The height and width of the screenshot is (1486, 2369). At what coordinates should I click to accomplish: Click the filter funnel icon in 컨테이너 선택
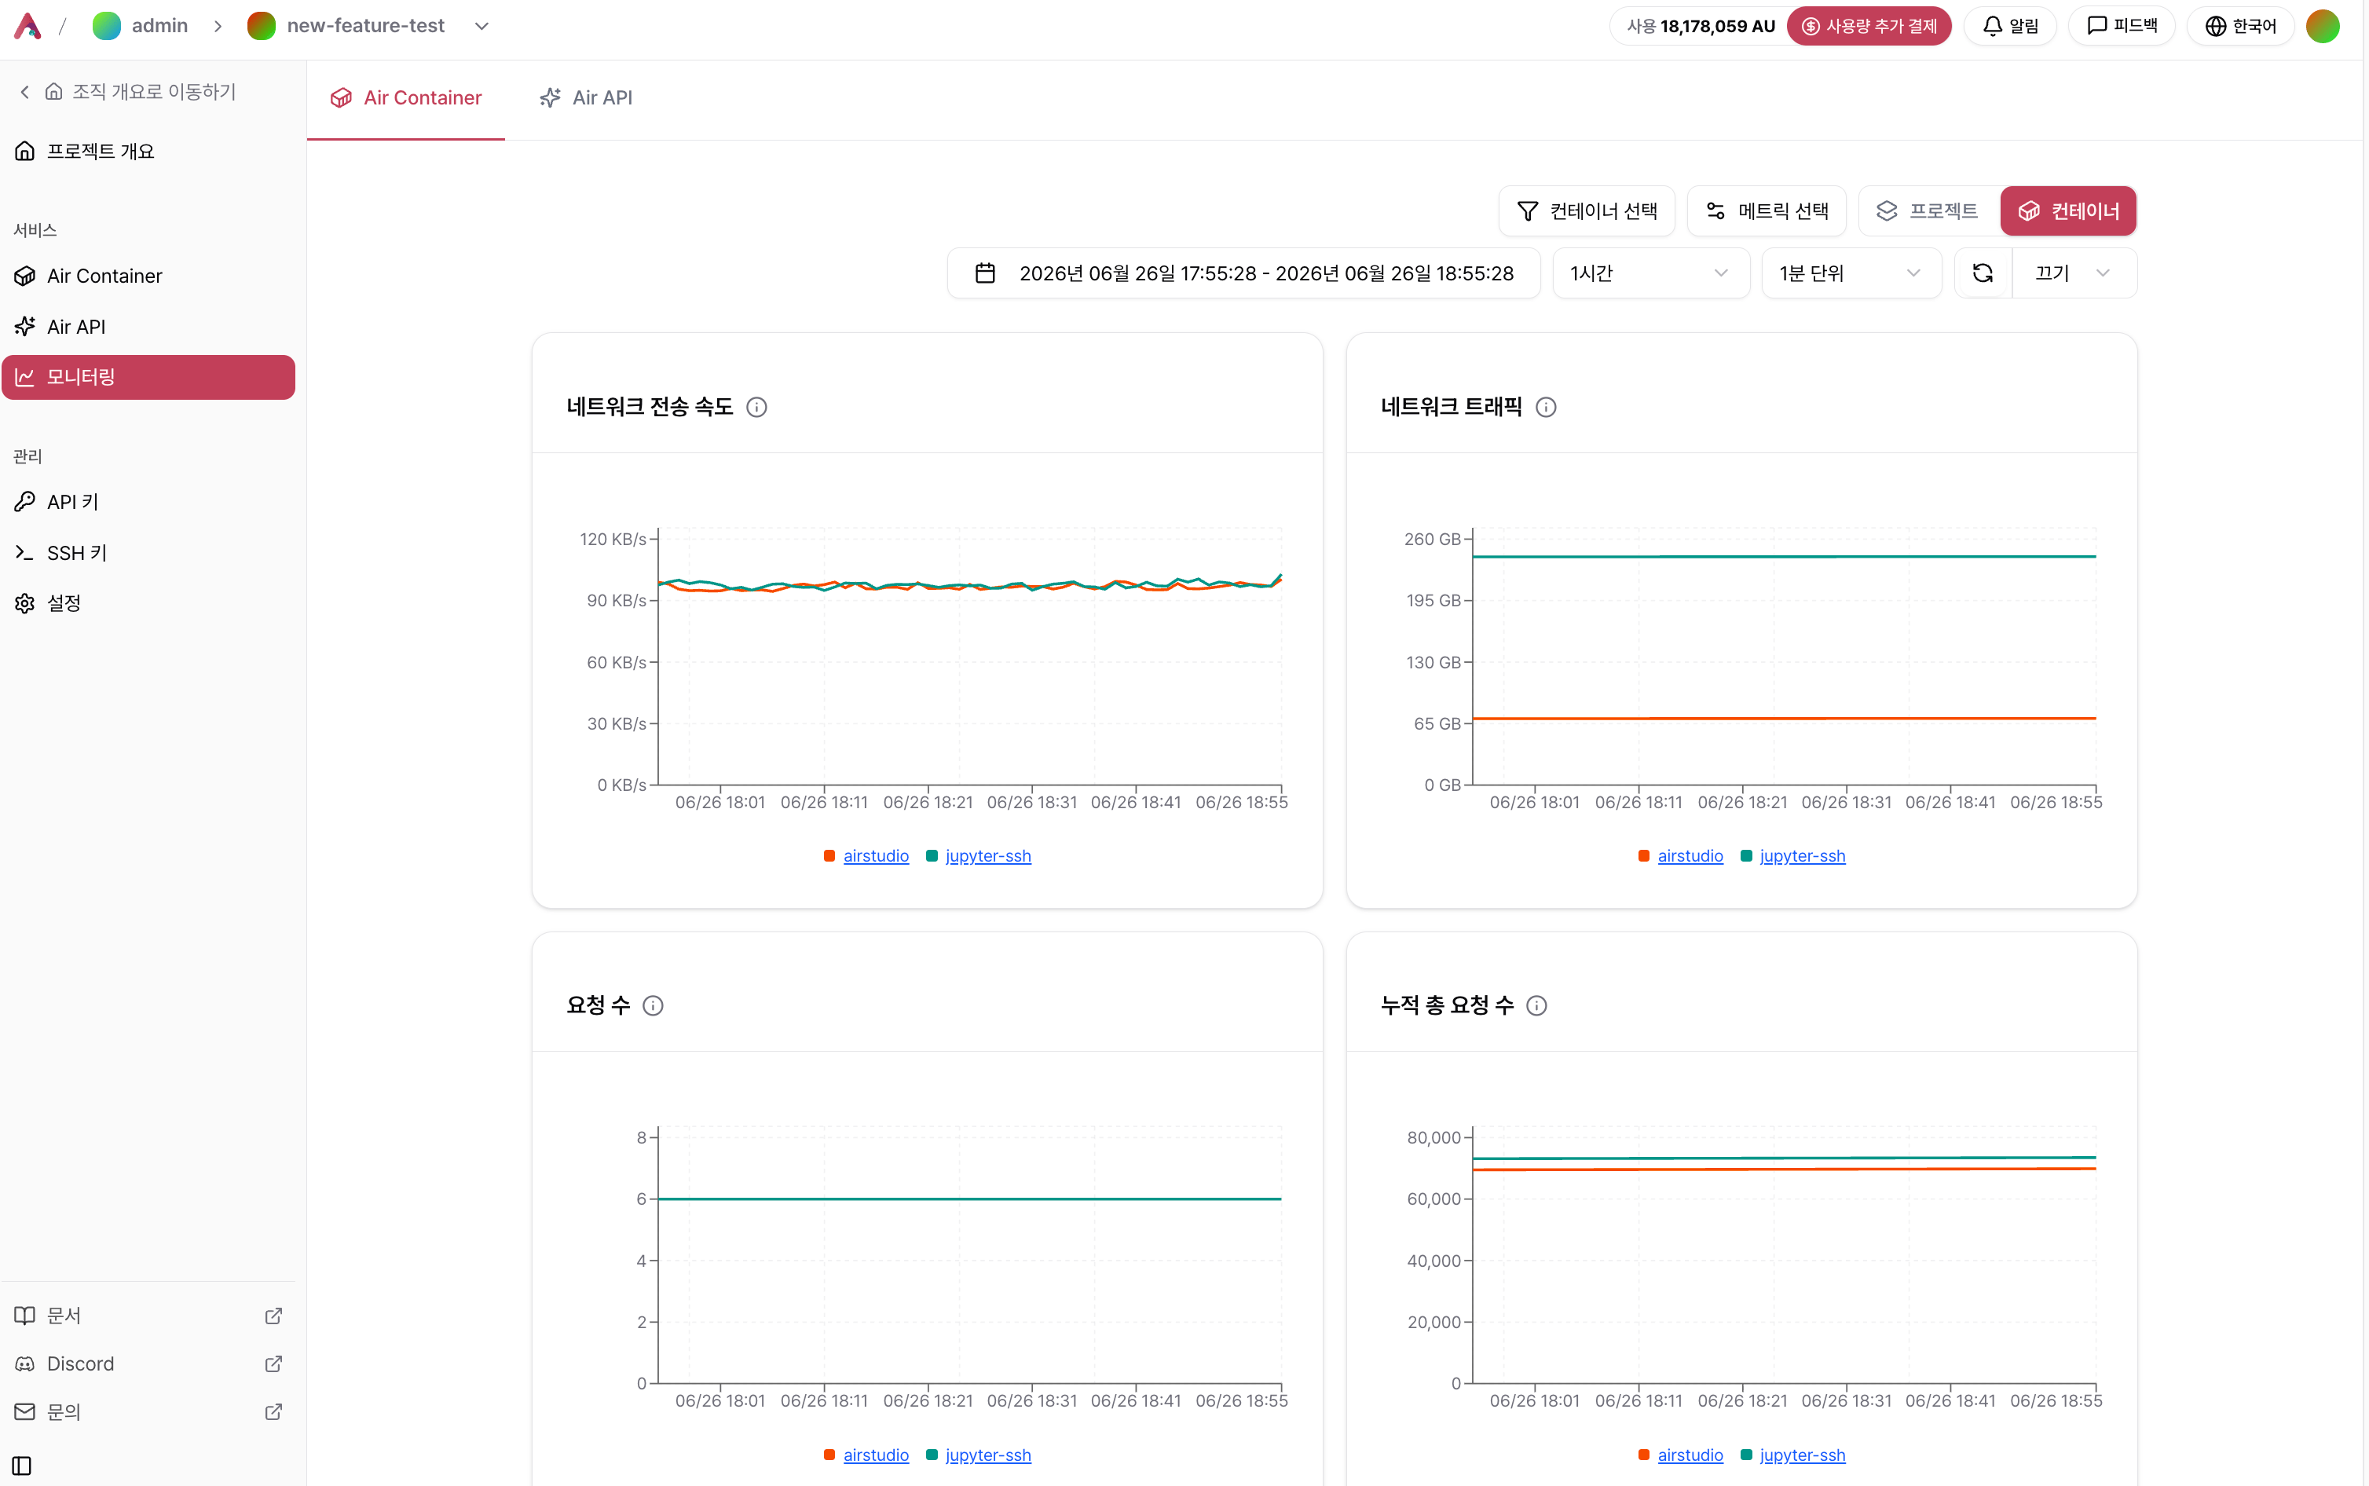1527,211
